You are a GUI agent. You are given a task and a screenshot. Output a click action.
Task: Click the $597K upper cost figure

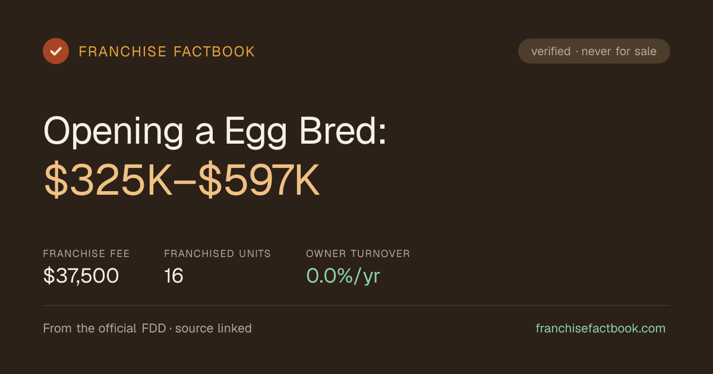click(x=260, y=180)
